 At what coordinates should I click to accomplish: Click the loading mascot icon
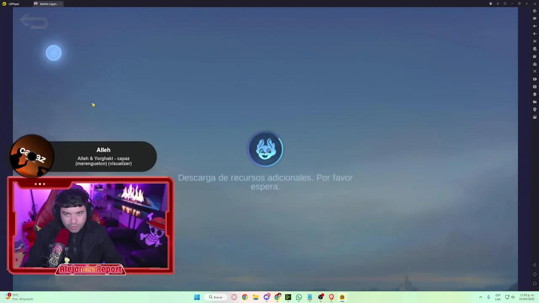tap(265, 149)
